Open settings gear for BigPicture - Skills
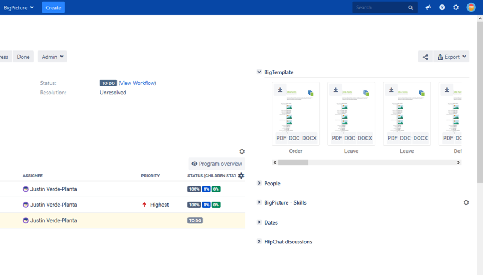This screenshot has height=275, width=483. pyautogui.click(x=466, y=202)
